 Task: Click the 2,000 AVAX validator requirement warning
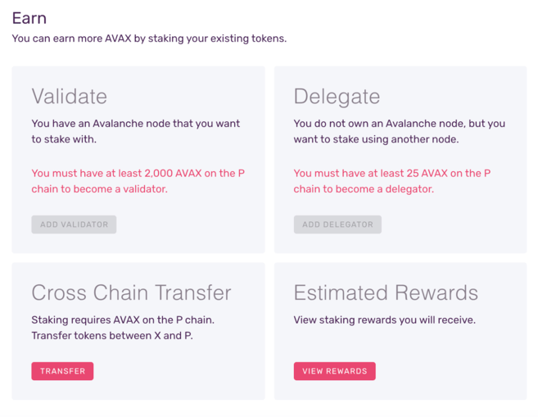(136, 181)
